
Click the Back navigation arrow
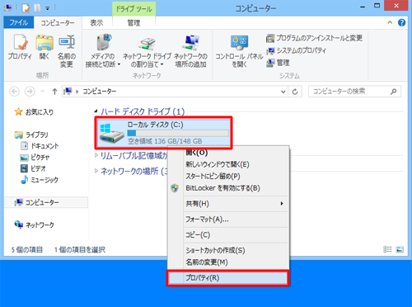(14, 92)
